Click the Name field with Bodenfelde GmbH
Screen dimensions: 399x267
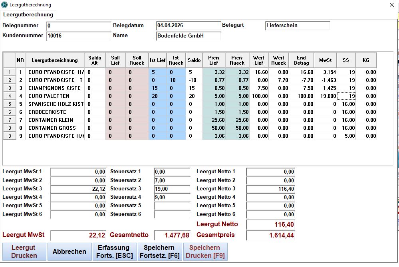[x=189, y=36]
